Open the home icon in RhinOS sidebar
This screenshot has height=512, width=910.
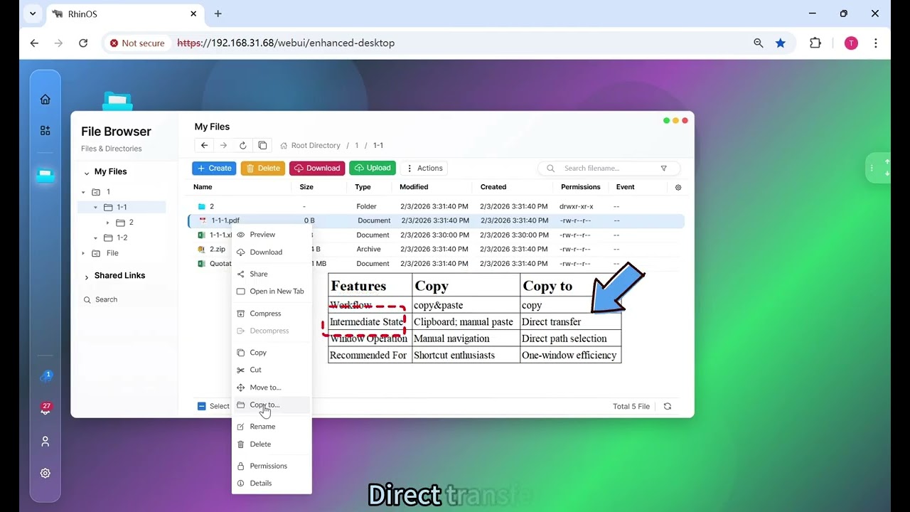[45, 100]
